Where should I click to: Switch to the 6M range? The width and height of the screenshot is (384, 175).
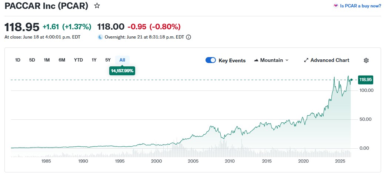pos(62,60)
